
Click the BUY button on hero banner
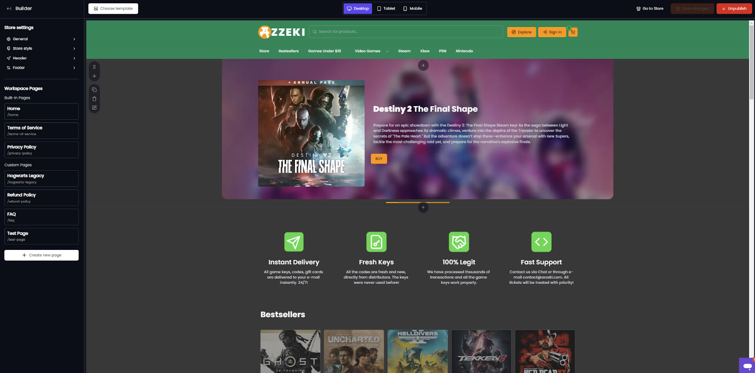click(x=379, y=159)
